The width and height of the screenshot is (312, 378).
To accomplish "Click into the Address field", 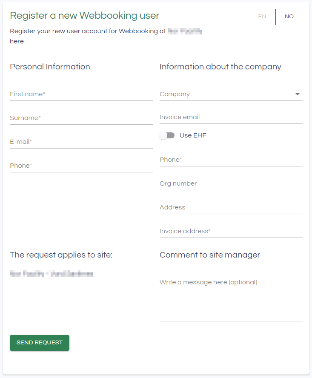I will [x=231, y=207].
